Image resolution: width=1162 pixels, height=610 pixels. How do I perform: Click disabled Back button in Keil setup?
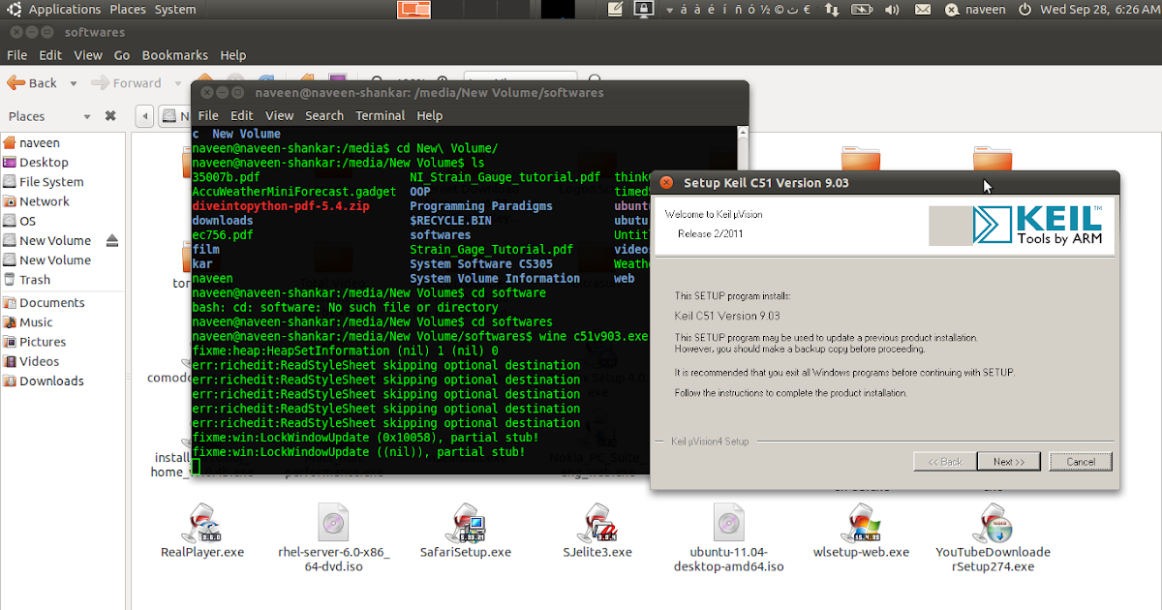(x=945, y=462)
